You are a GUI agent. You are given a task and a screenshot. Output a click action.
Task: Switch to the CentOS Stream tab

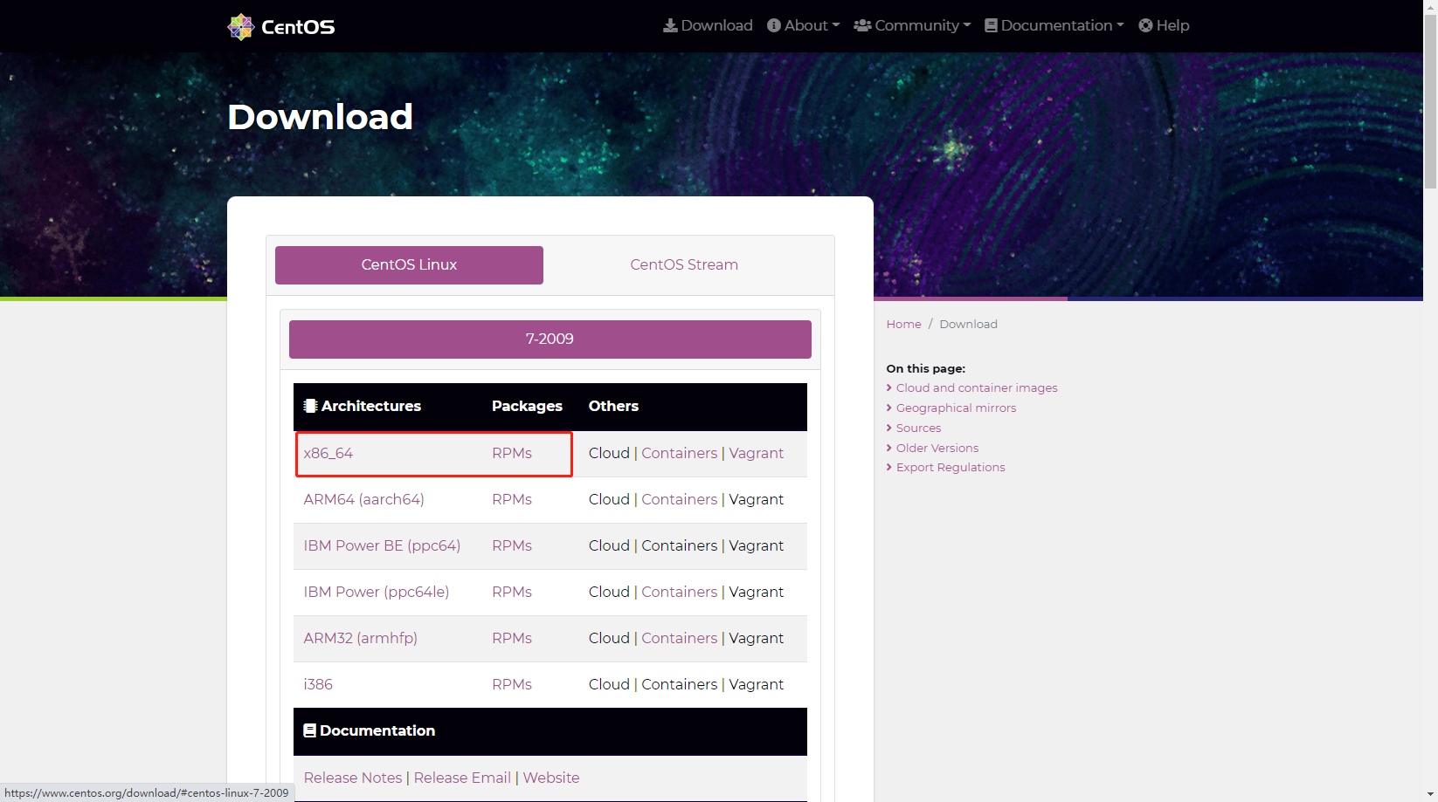point(684,264)
